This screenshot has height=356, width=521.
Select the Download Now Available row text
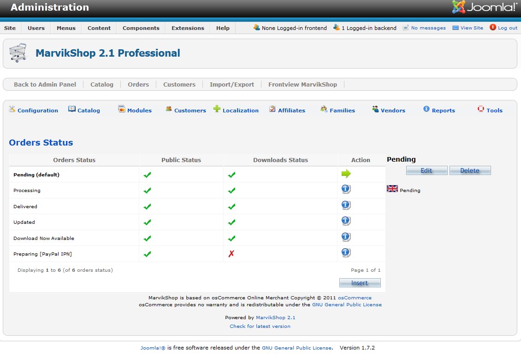pos(43,238)
